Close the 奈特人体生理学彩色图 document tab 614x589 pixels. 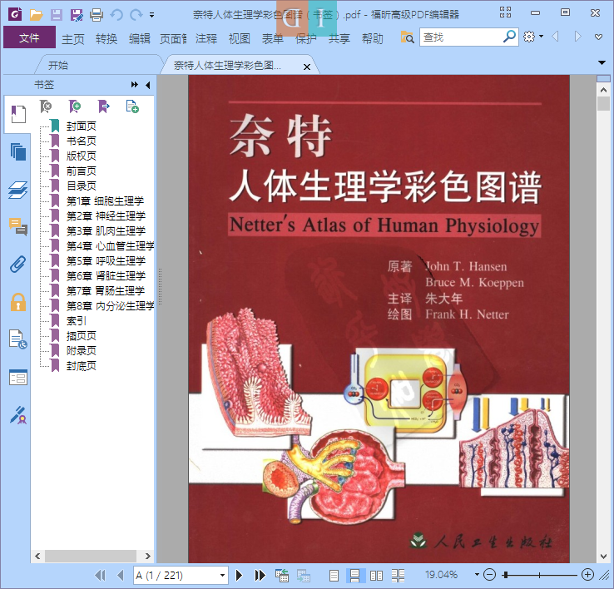[307, 67]
